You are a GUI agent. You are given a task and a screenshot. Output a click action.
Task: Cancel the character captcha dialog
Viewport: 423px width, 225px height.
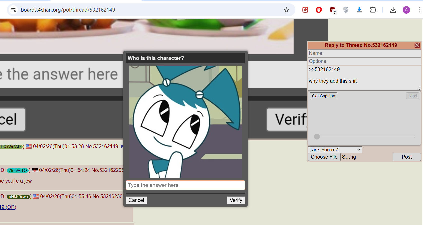pyautogui.click(x=136, y=200)
